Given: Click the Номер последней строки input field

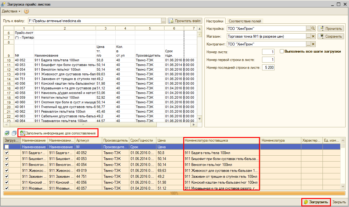Looking at the screenshot, I should pos(268,67).
